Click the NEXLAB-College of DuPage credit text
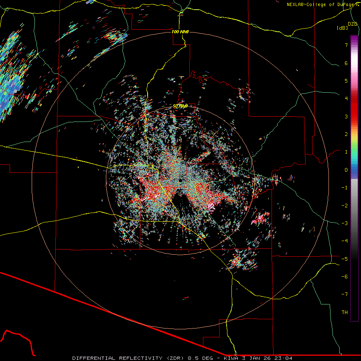The image size is (361, 361). (322, 4)
